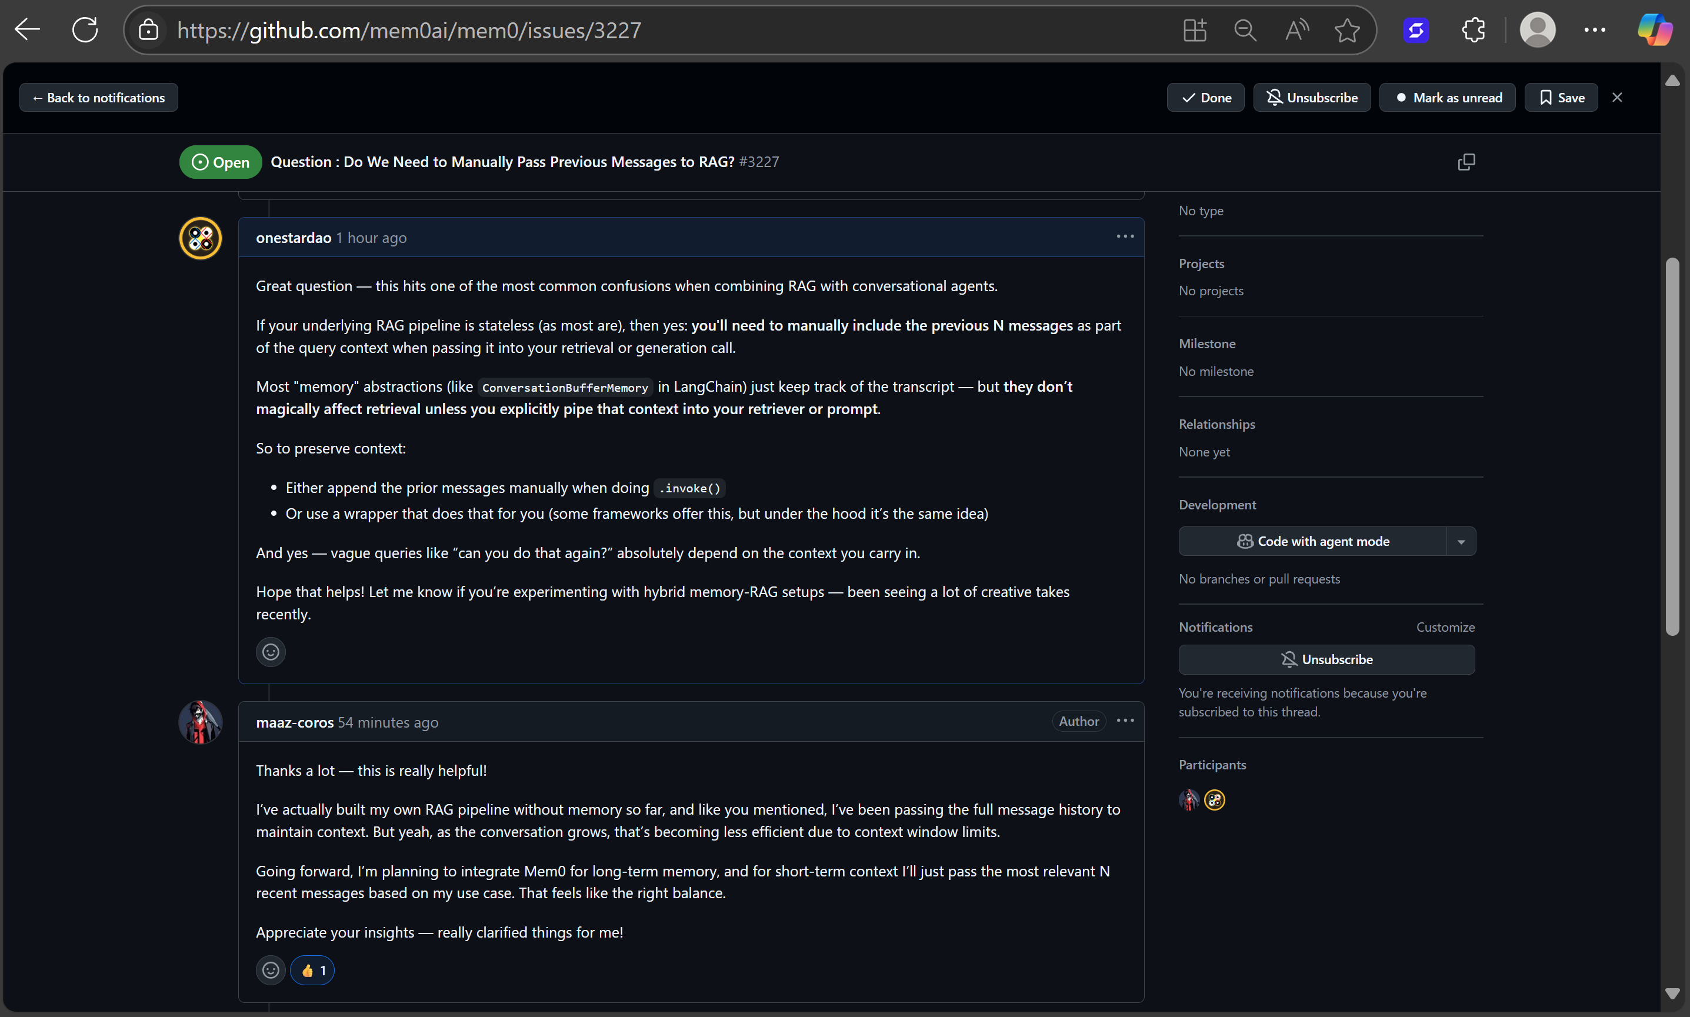Viewport: 1690px width, 1017px height.
Task: Add emoji reaction to onestardao's comment
Action: 271,652
